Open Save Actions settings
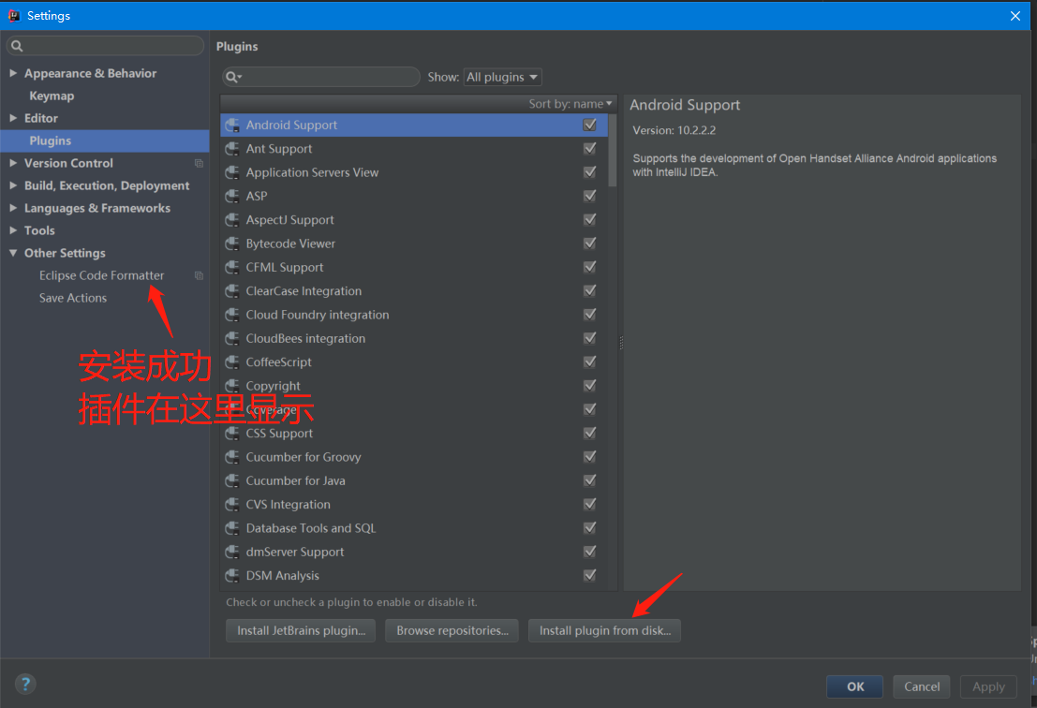This screenshot has width=1037, height=708. click(73, 298)
